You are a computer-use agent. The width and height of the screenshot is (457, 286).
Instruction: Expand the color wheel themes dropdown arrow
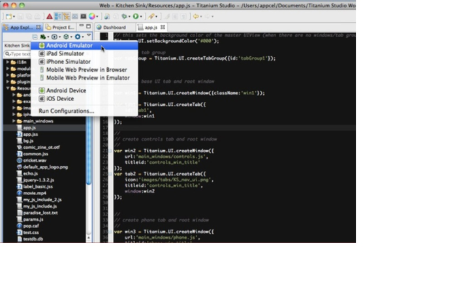tap(97, 16)
